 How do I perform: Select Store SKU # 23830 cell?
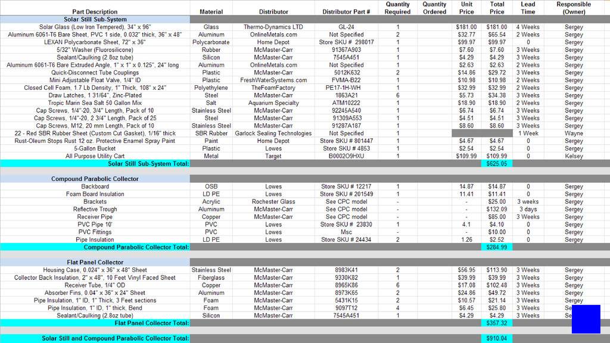pos(346,224)
